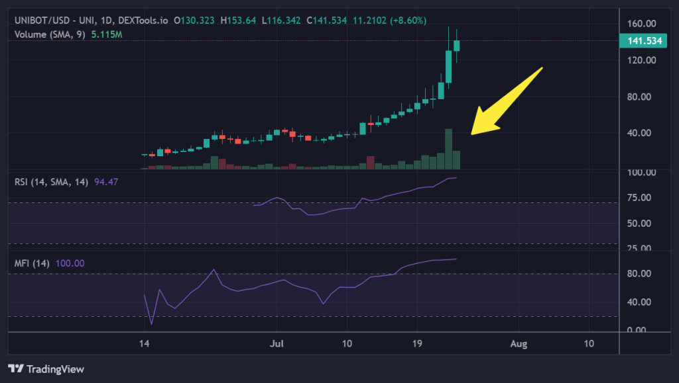Click the RSI value 94.47
Screen dimensions: 679x383
(x=106, y=182)
